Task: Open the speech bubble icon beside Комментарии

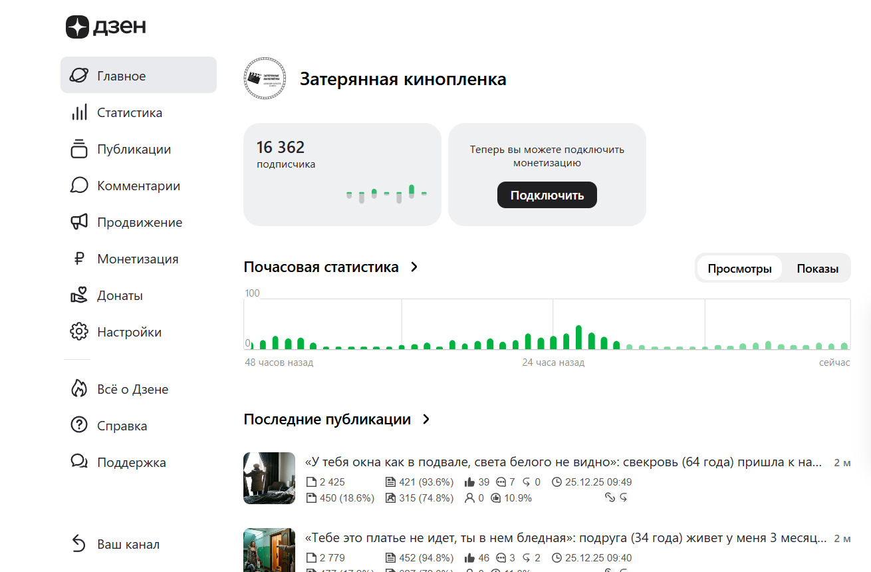Action: coord(79,186)
